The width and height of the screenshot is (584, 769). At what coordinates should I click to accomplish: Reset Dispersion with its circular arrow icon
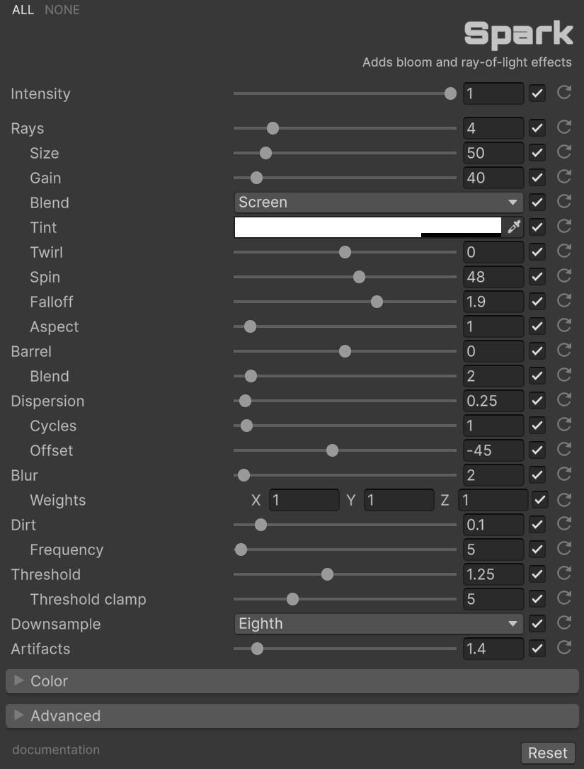click(564, 400)
